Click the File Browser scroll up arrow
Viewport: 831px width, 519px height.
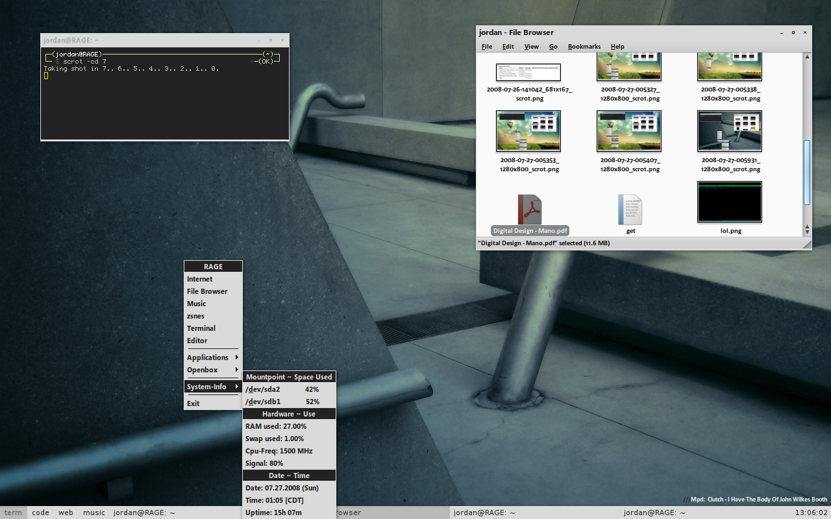(x=807, y=56)
